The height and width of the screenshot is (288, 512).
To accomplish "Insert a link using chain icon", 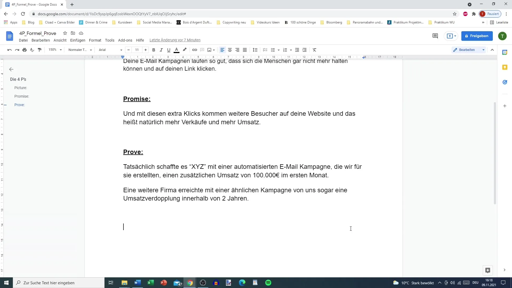I will click(x=195, y=50).
